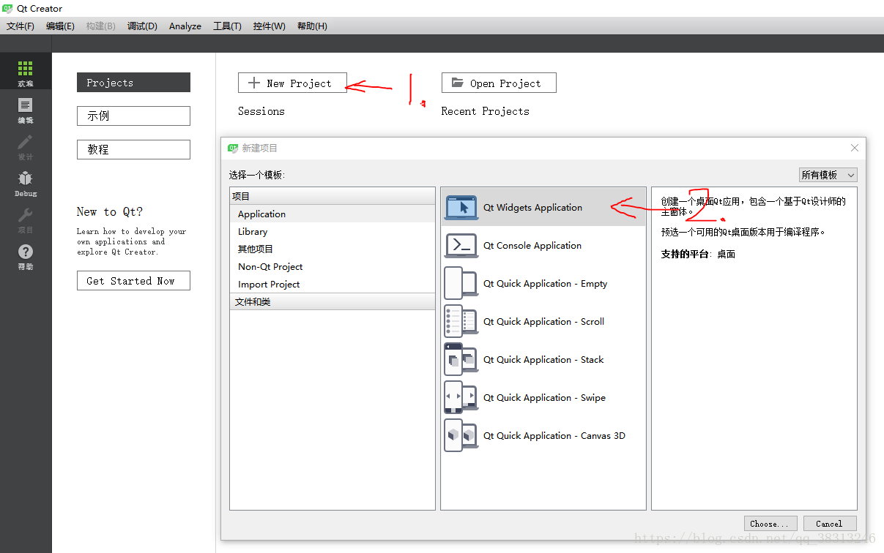Cancel the new project dialog
Image resolution: width=884 pixels, height=553 pixels.
[829, 524]
